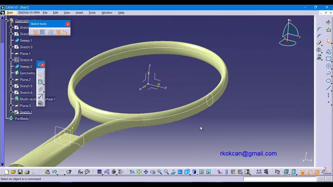Select the Spline sketch tool

329,74
